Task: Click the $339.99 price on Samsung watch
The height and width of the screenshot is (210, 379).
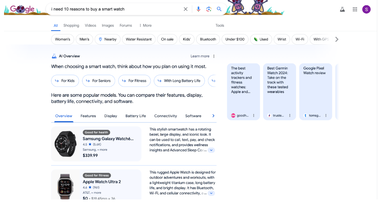Action: click(90, 155)
